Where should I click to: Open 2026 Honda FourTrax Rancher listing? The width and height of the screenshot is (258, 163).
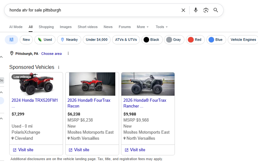point(145,103)
